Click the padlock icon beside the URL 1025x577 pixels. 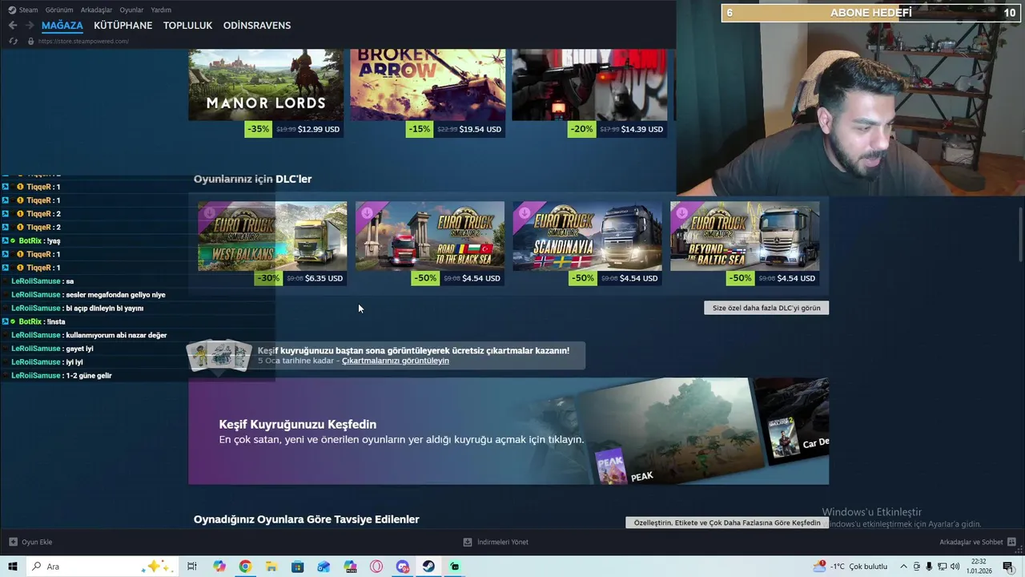(31, 41)
